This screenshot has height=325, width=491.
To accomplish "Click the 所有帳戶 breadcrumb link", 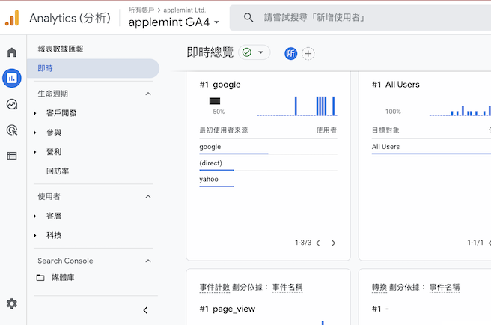I will click(x=141, y=10).
